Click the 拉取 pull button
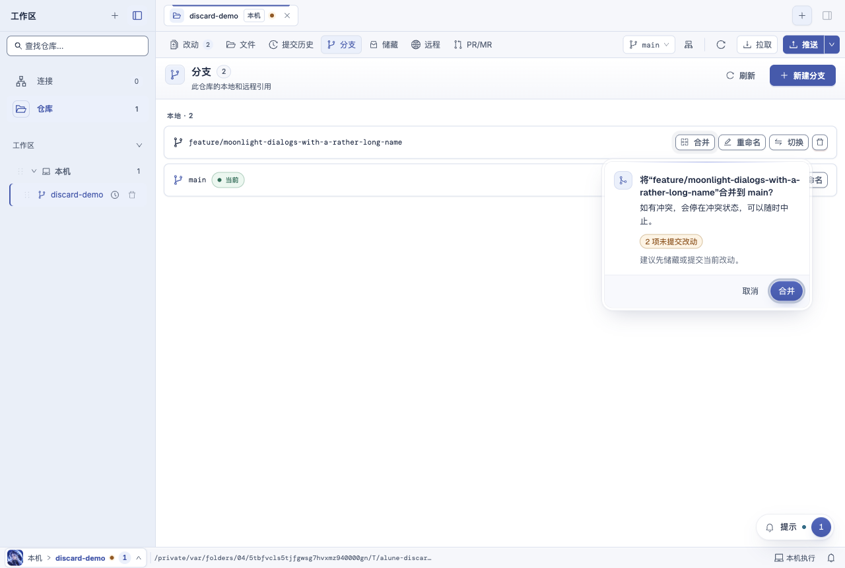 click(x=757, y=45)
